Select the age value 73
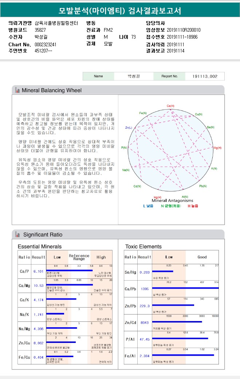The height and width of the screenshot is (379, 240). point(134,37)
